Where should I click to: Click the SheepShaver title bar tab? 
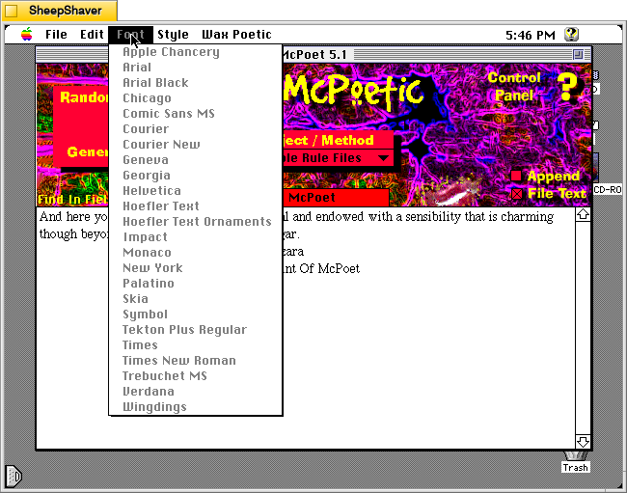pos(60,11)
